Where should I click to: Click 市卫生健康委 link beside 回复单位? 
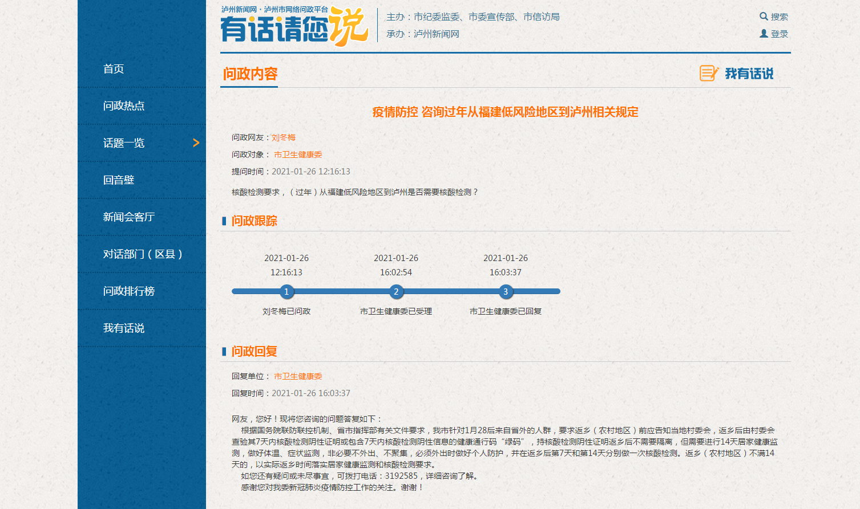pos(298,376)
